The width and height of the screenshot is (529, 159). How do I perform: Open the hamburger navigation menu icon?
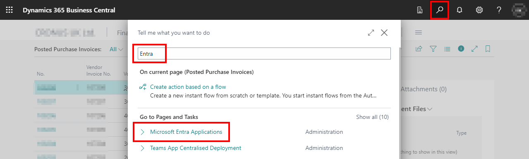[x=418, y=33]
